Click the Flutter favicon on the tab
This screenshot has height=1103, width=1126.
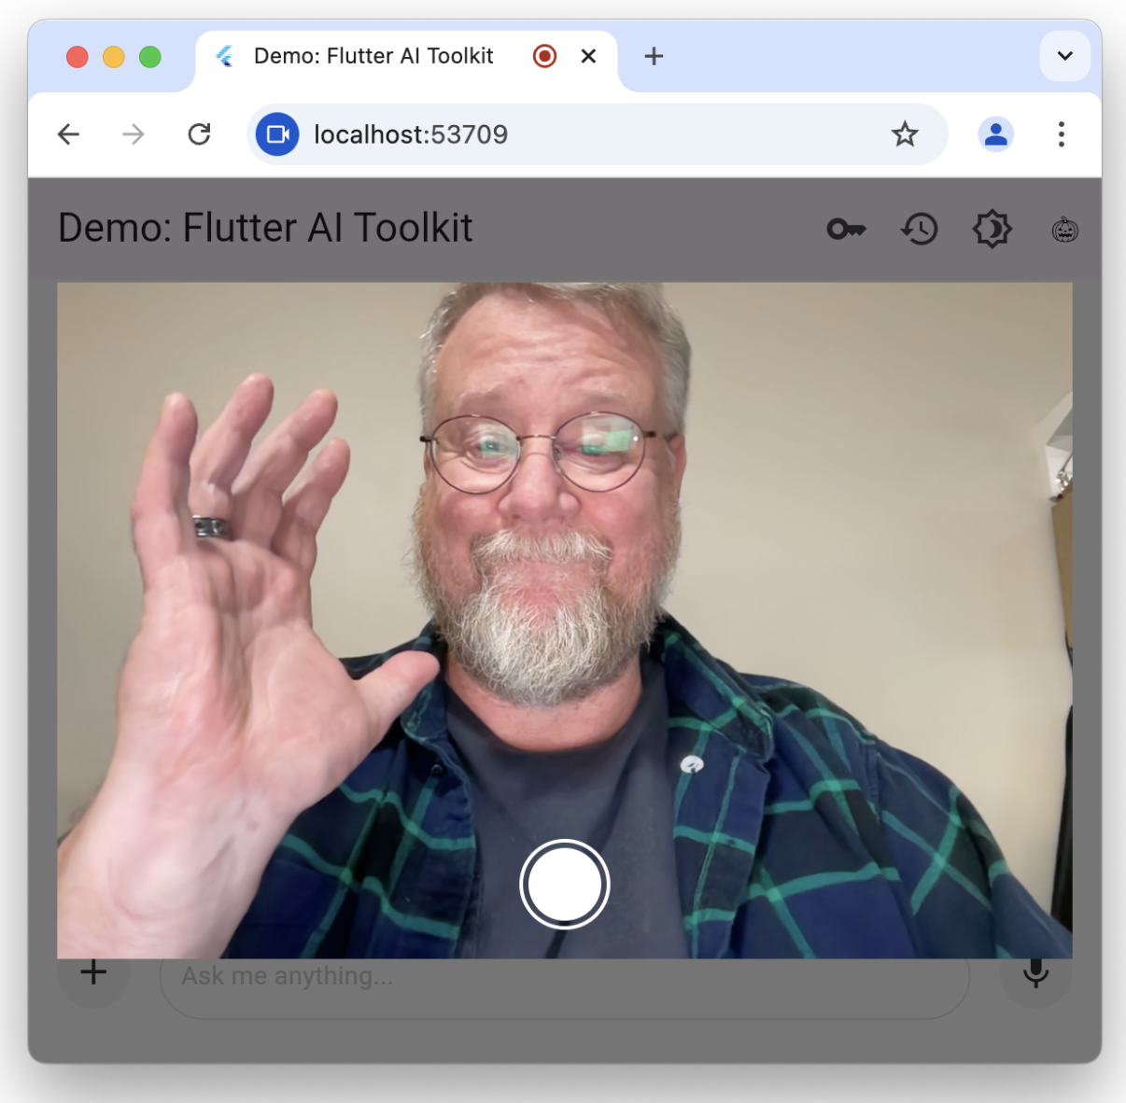tap(222, 56)
